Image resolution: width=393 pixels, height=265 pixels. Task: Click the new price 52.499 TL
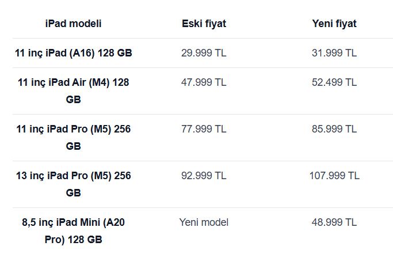coord(334,82)
